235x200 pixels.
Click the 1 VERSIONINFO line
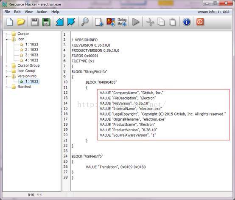[x=84, y=40]
